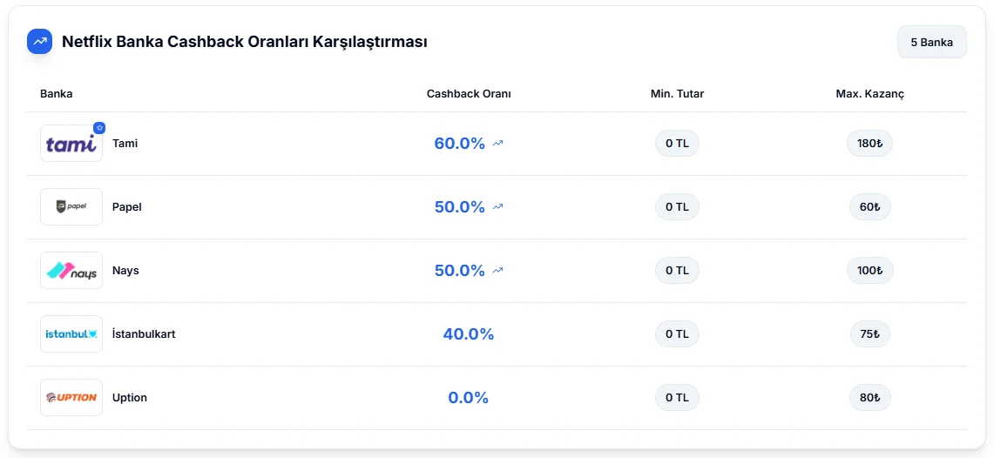Click the İstanbulkart logo

(x=71, y=334)
